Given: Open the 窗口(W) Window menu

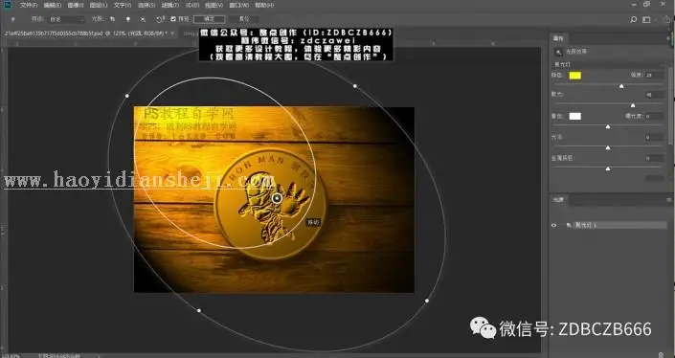Looking at the screenshot, I should [x=239, y=5].
